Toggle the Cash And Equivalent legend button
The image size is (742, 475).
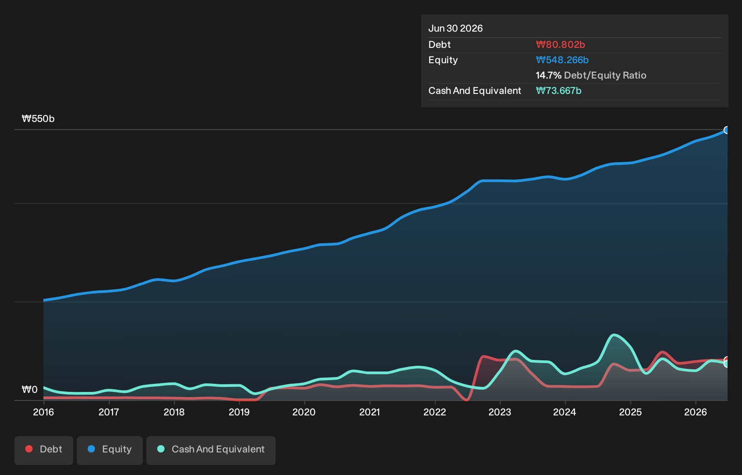pyautogui.click(x=211, y=450)
